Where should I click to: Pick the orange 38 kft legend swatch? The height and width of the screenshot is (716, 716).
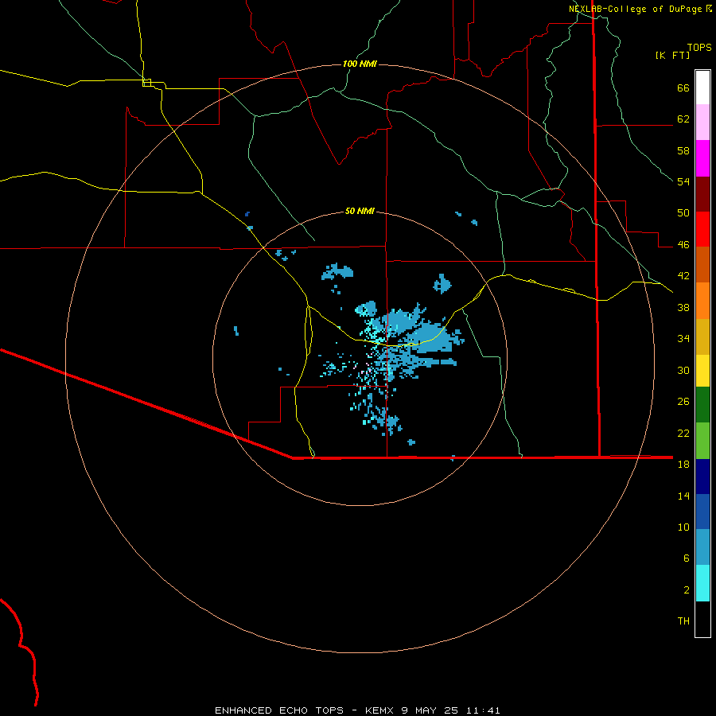(x=702, y=301)
